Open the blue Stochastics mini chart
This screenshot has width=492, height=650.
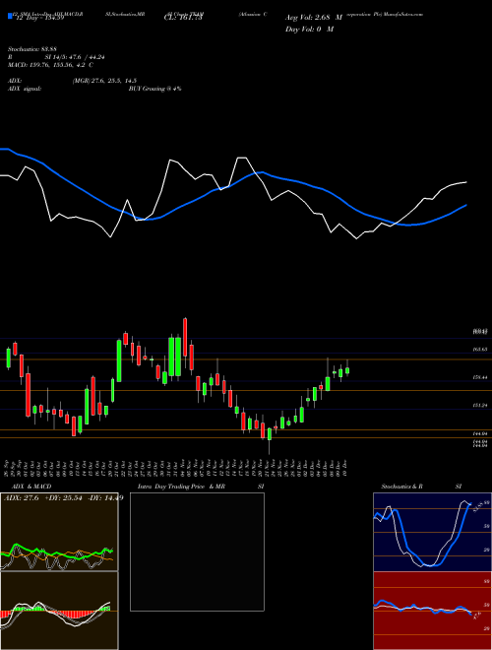[432, 532]
